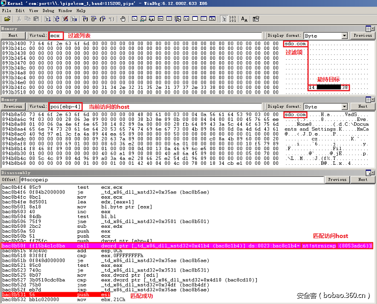Open the Command window icon
This screenshot has width=377, height=304.
[134, 18]
